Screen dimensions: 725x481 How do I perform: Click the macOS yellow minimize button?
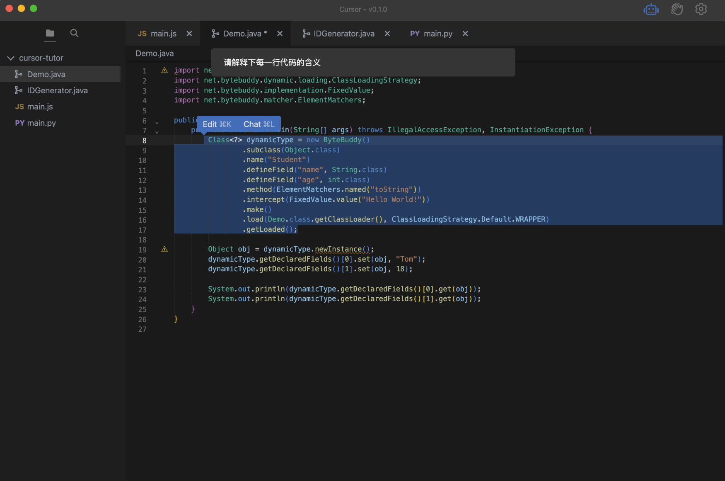click(21, 8)
